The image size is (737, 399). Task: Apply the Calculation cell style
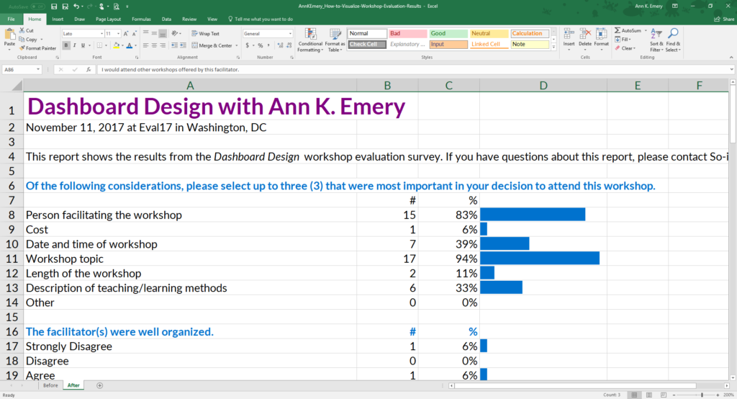(530, 33)
